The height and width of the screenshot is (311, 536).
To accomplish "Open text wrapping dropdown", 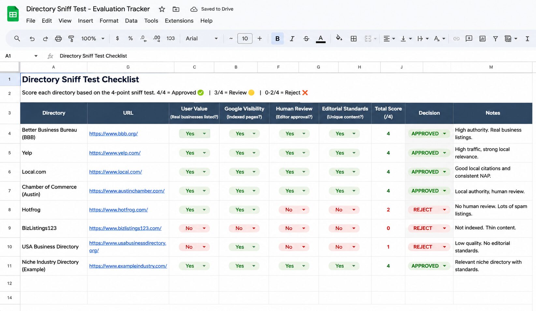I will [423, 38].
